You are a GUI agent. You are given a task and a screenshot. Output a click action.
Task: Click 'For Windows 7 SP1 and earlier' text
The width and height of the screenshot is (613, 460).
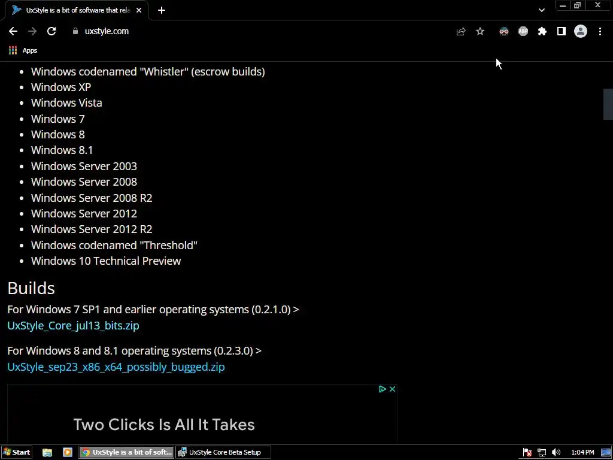click(x=153, y=310)
